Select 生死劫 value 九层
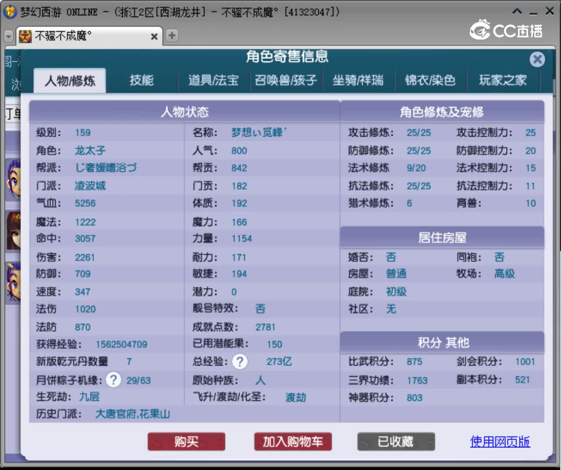Viewport: 561px width, 470px height. tap(89, 397)
